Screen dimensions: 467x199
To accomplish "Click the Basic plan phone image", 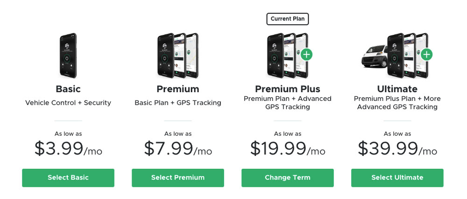I will (x=68, y=55).
